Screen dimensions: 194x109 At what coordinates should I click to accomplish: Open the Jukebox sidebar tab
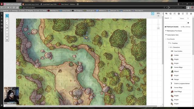point(183,14)
